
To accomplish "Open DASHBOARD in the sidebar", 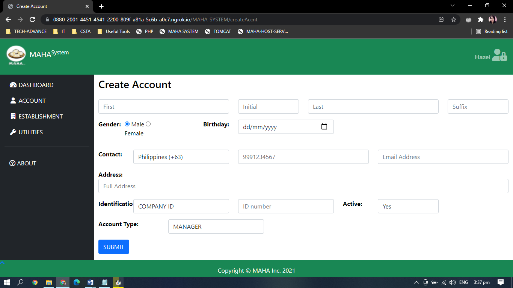I will [x=32, y=85].
